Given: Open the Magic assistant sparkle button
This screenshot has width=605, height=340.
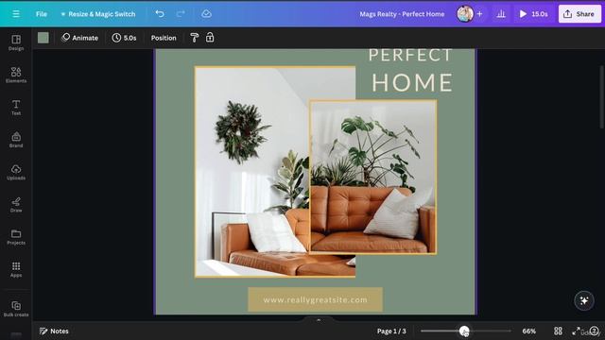Looking at the screenshot, I should [584, 300].
